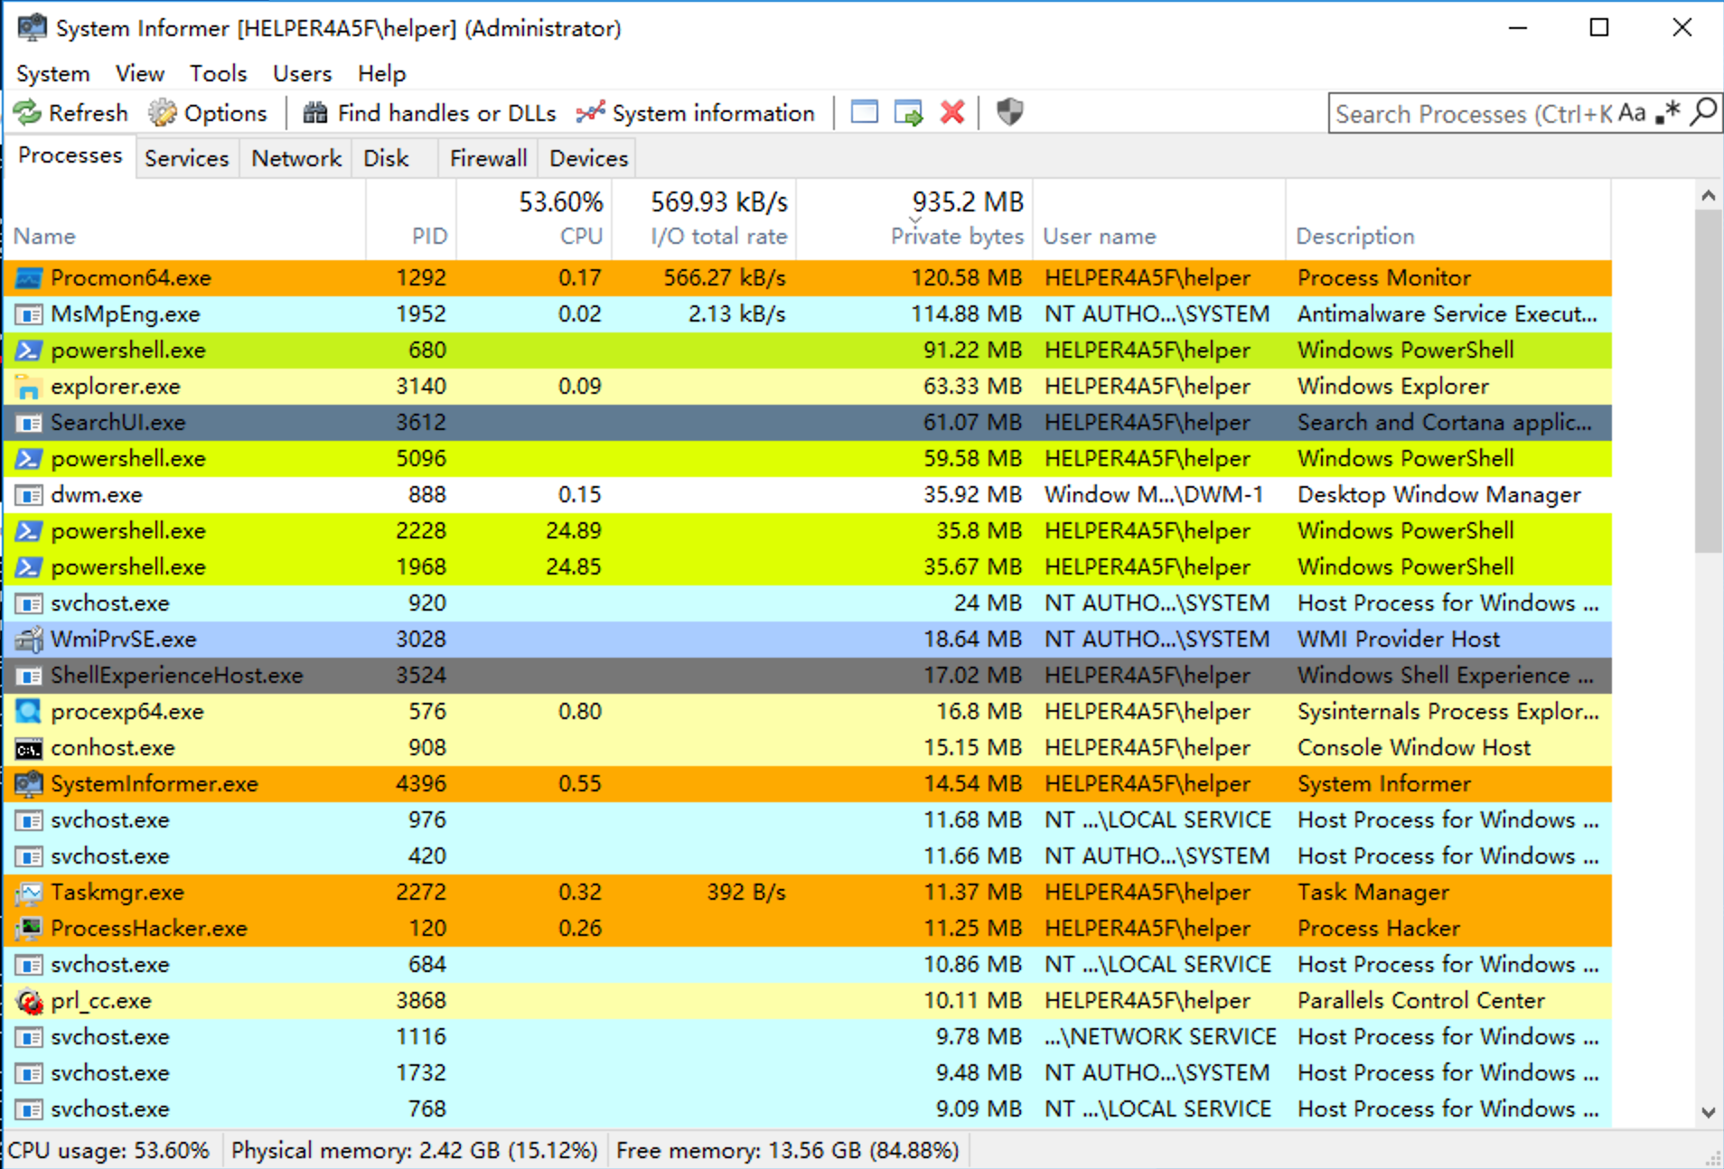Switch to the Network tab

(x=295, y=158)
